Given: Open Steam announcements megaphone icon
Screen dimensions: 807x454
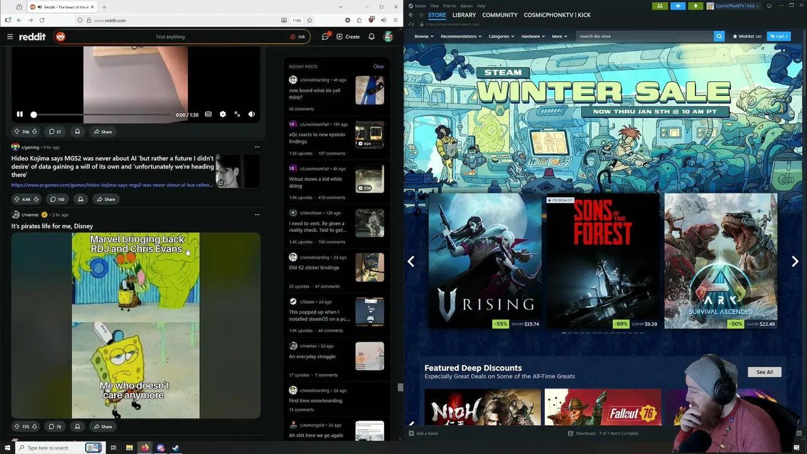Looking at the screenshot, I should (x=678, y=6).
